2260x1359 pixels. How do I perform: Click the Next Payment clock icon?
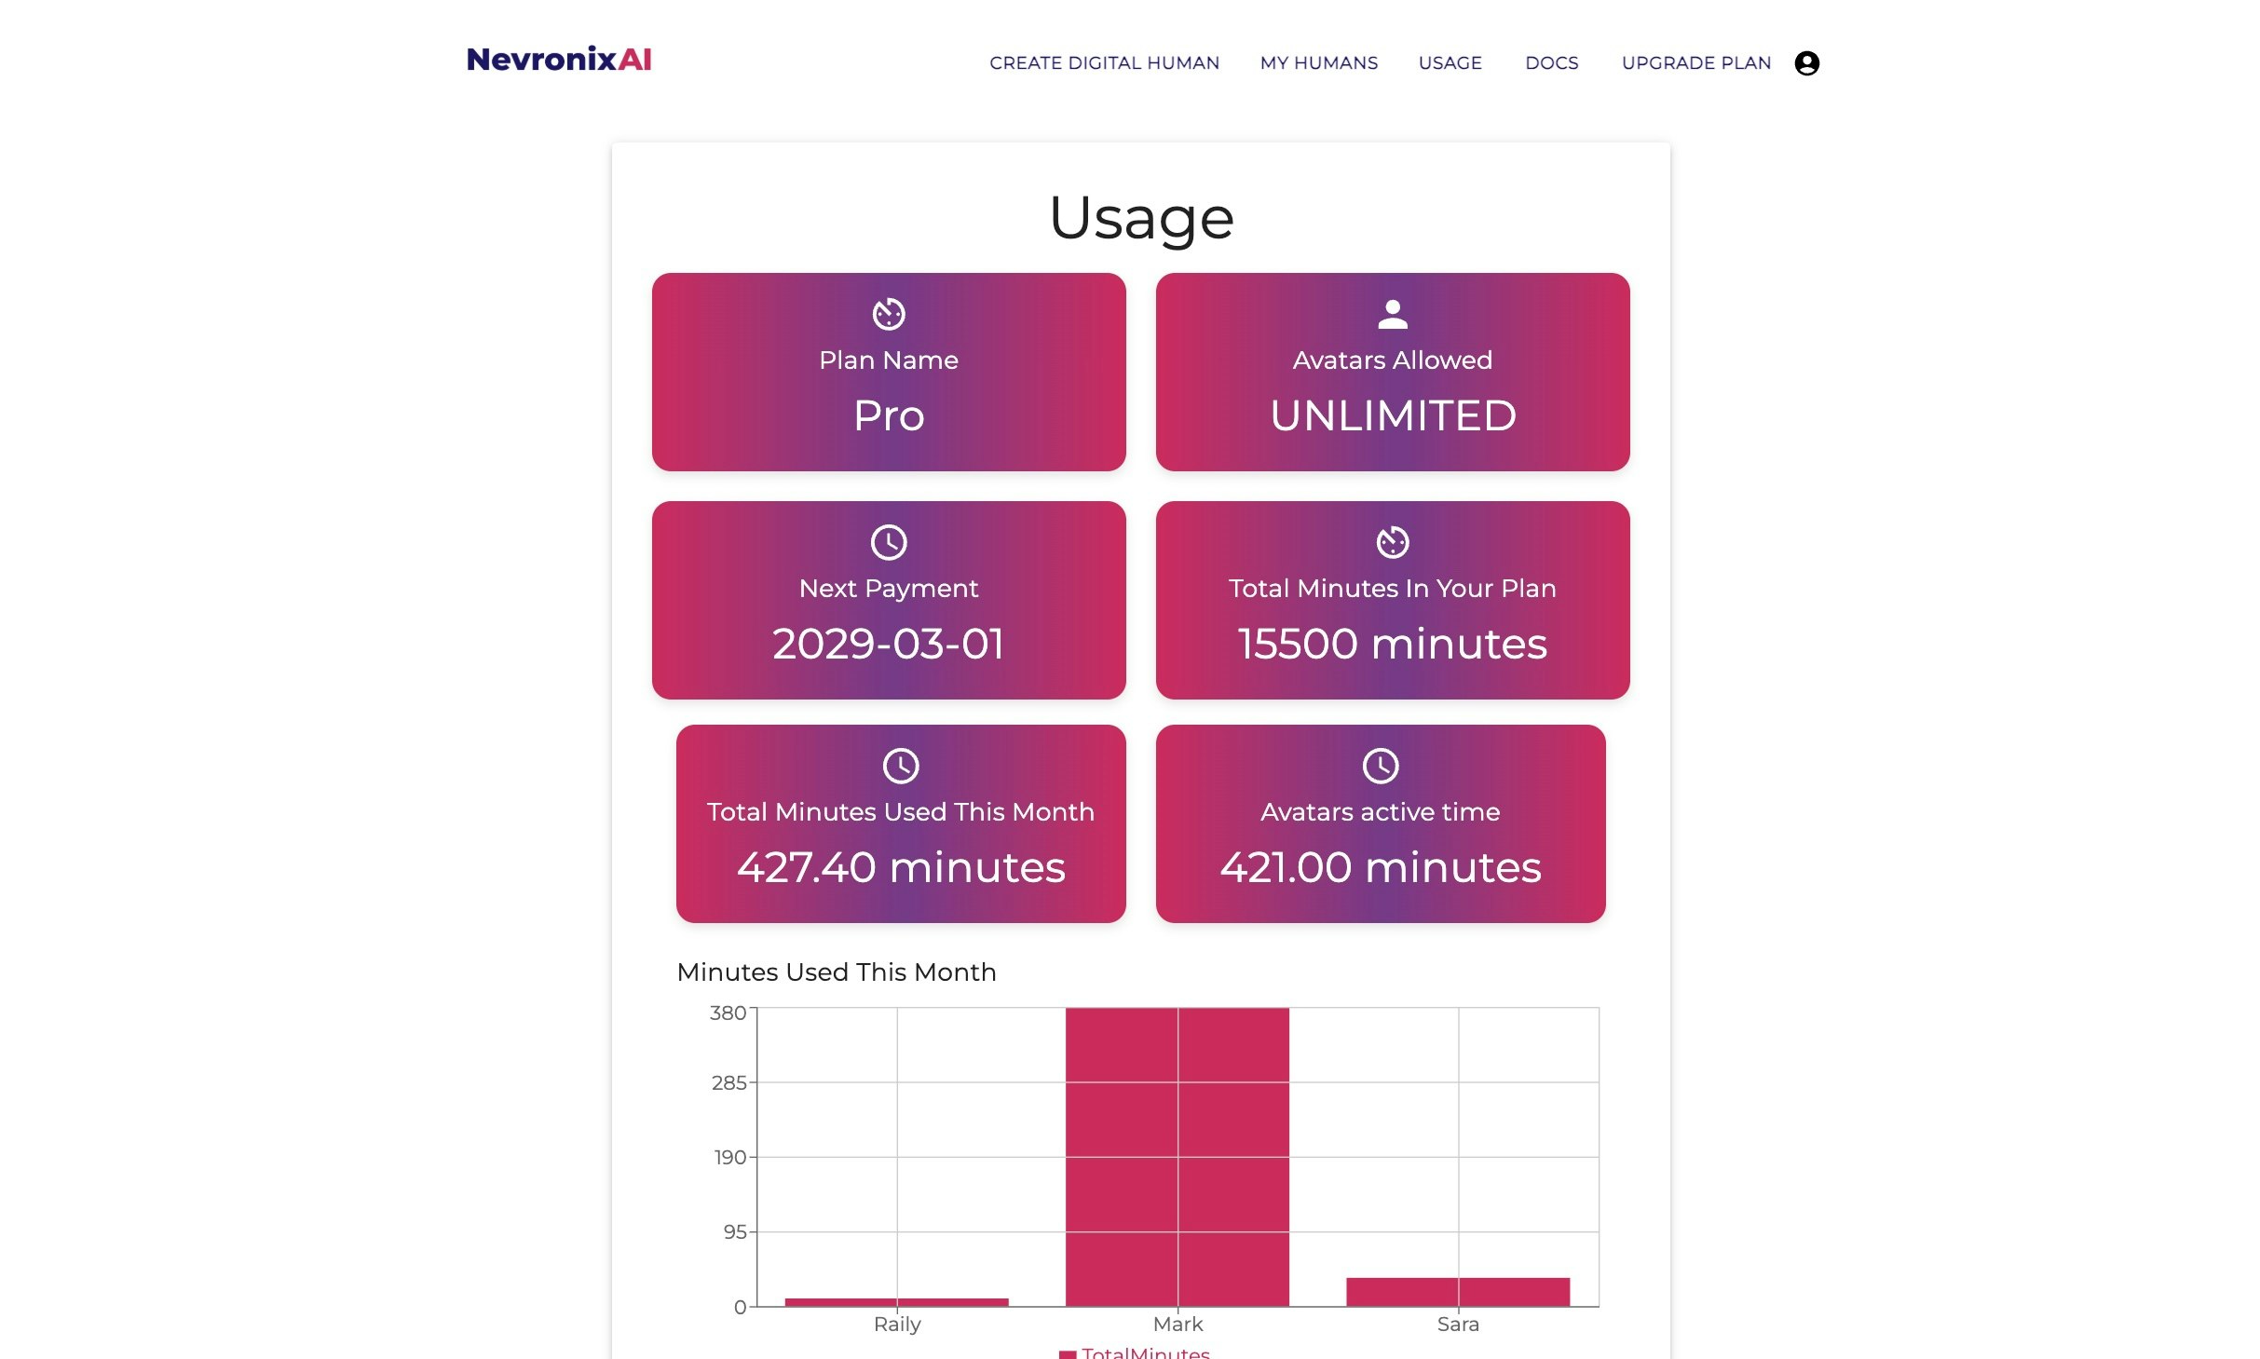click(888, 542)
